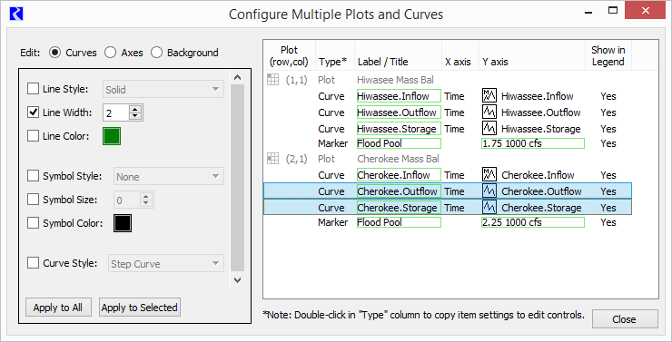Open the Line Style dropdown
The image size is (672, 342).
click(163, 89)
